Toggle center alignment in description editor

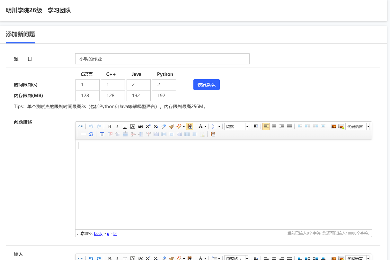(274, 126)
